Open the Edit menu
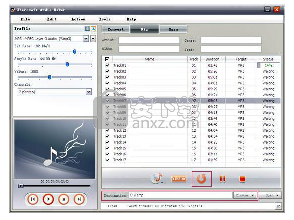This screenshot has width=294, height=220. 52,19
